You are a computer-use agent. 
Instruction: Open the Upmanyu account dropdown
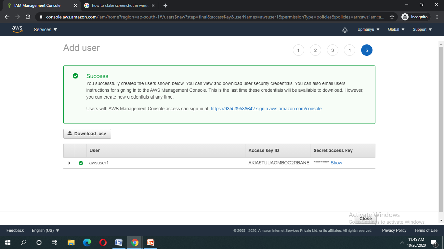(x=369, y=30)
